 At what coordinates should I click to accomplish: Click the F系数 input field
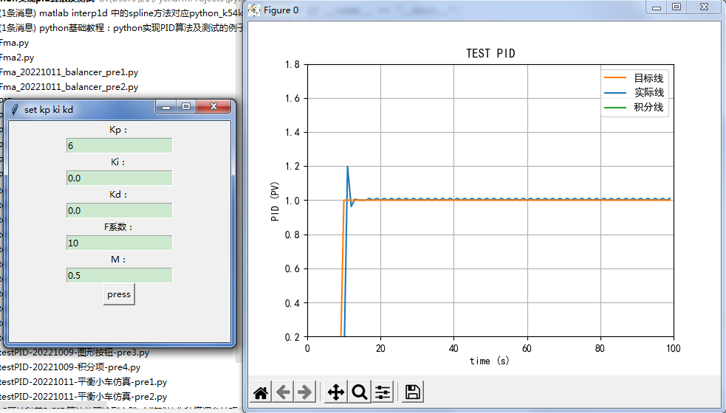[119, 243]
